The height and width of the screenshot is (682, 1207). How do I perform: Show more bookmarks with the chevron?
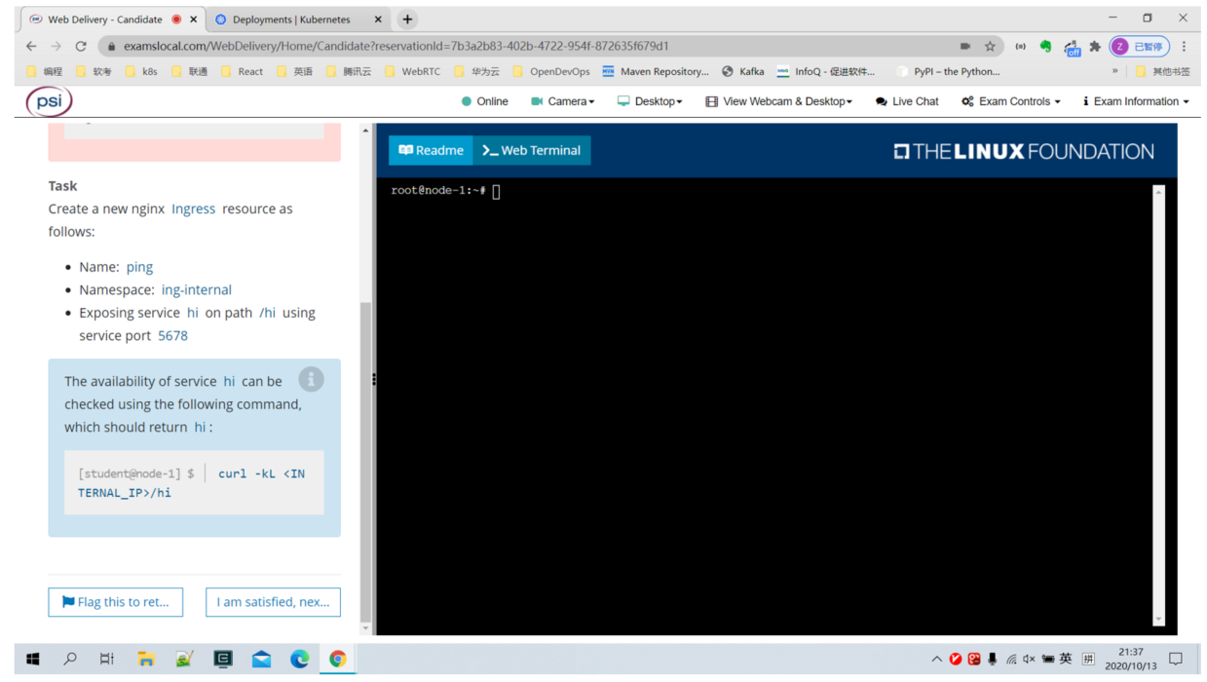click(x=1114, y=71)
